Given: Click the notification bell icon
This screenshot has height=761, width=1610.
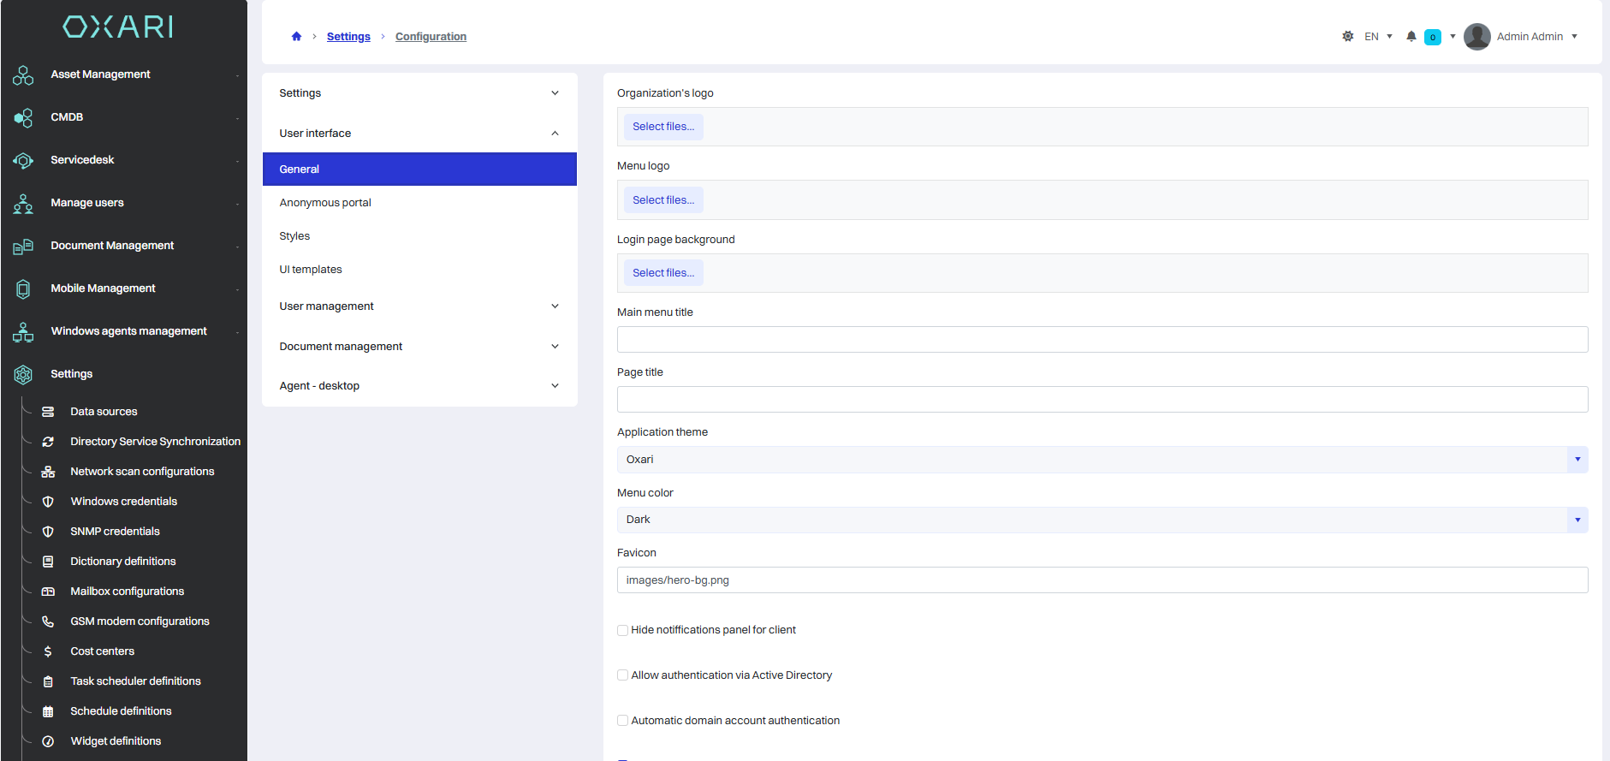Looking at the screenshot, I should 1411,37.
